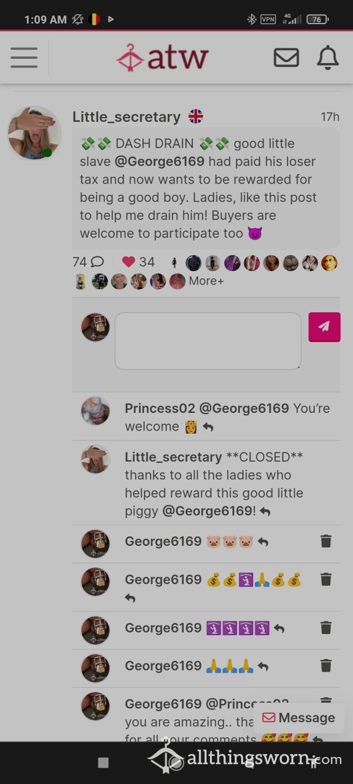Viewport: 353px width, 784px height.
Task: Open Princess02's commenter avatar
Action: coord(95,411)
